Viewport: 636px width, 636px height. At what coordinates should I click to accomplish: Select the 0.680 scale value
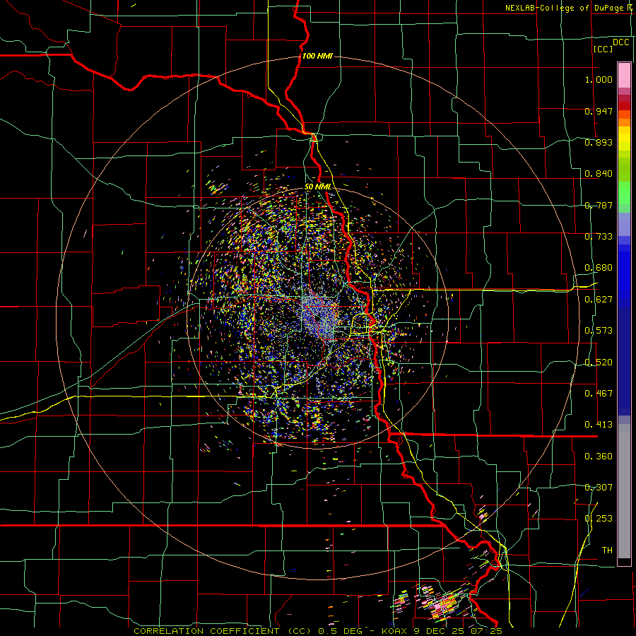tap(599, 268)
